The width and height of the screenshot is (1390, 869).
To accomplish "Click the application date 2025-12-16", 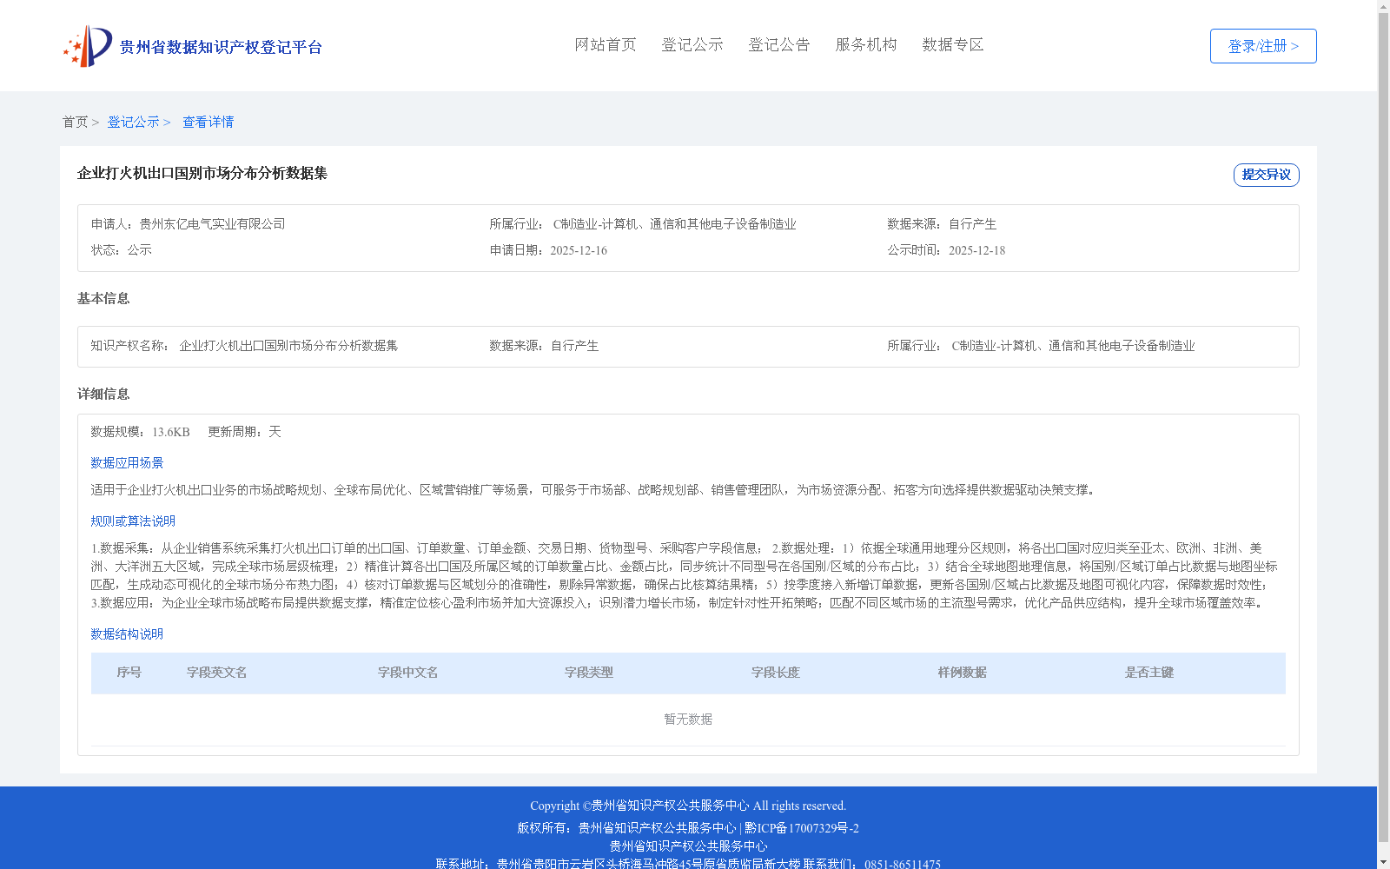I will [x=579, y=250].
